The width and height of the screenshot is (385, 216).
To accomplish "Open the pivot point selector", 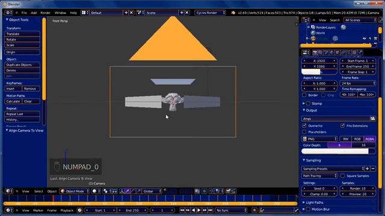I will click(x=107, y=191).
